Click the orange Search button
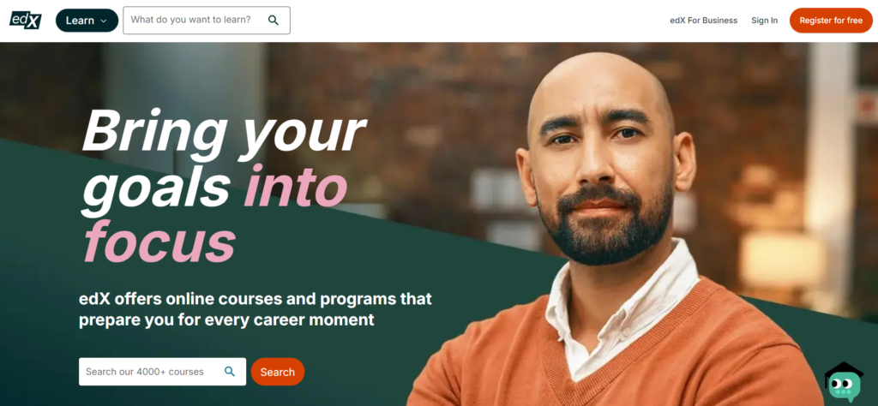Image resolution: width=878 pixels, height=406 pixels. [x=278, y=372]
